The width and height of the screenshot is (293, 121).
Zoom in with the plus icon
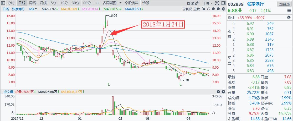coord(213,9)
